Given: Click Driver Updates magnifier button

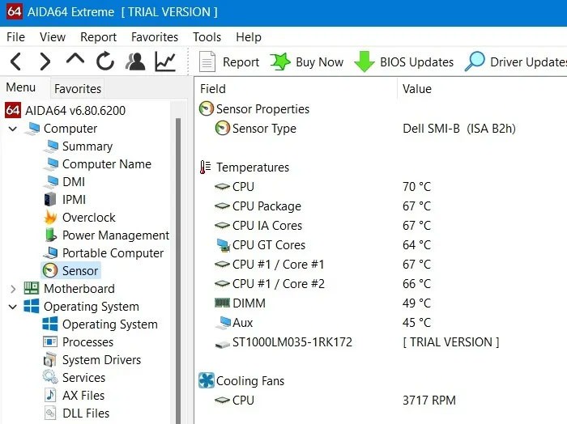Looking at the screenshot, I should 515,62.
